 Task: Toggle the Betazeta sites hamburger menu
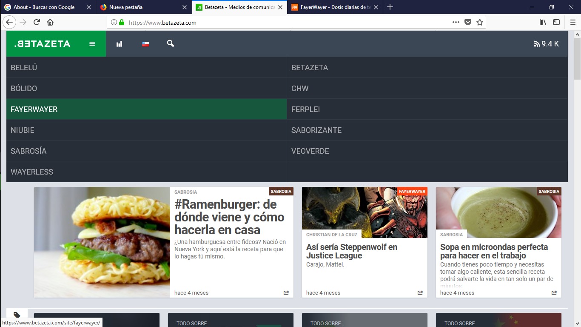pyautogui.click(x=92, y=43)
